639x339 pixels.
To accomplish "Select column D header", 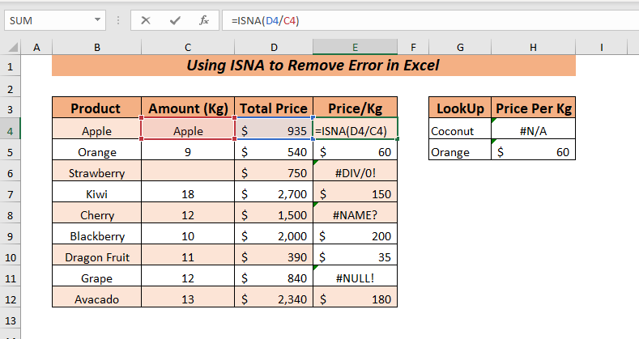I will (x=274, y=48).
